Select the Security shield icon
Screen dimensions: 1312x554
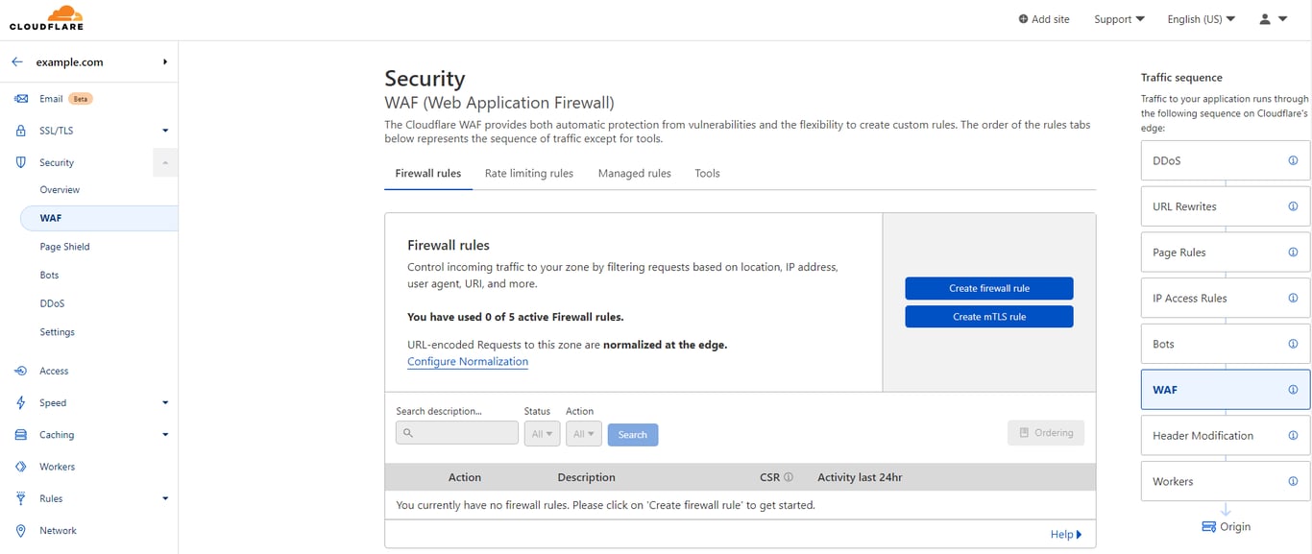point(21,162)
